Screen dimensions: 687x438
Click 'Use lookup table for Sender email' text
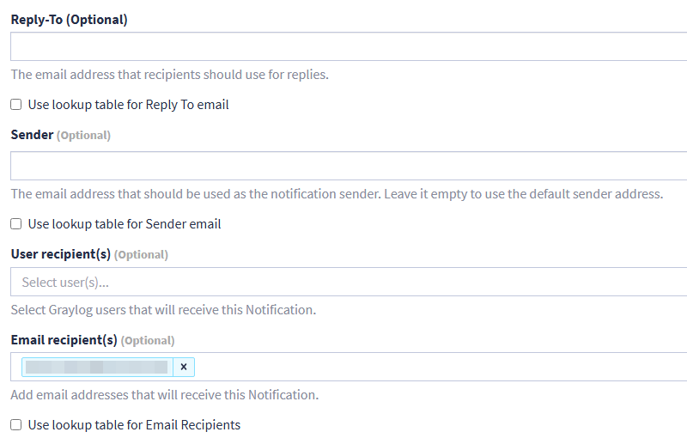click(x=125, y=224)
